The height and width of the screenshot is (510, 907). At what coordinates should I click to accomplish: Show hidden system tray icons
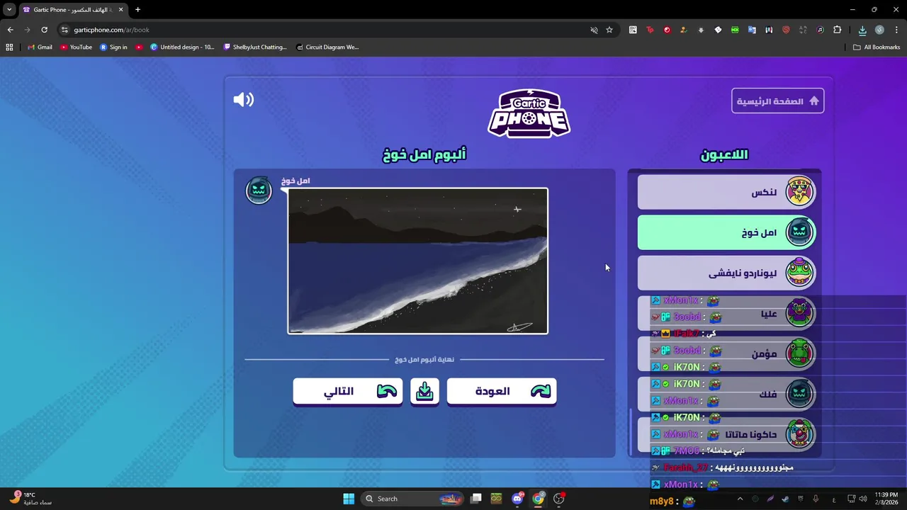point(740,499)
